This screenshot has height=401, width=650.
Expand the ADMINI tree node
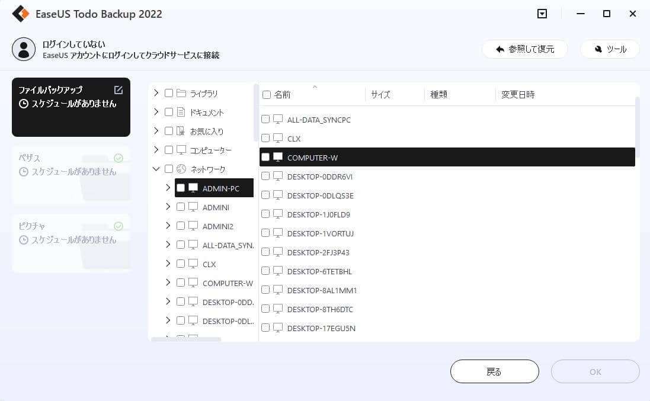(168, 206)
